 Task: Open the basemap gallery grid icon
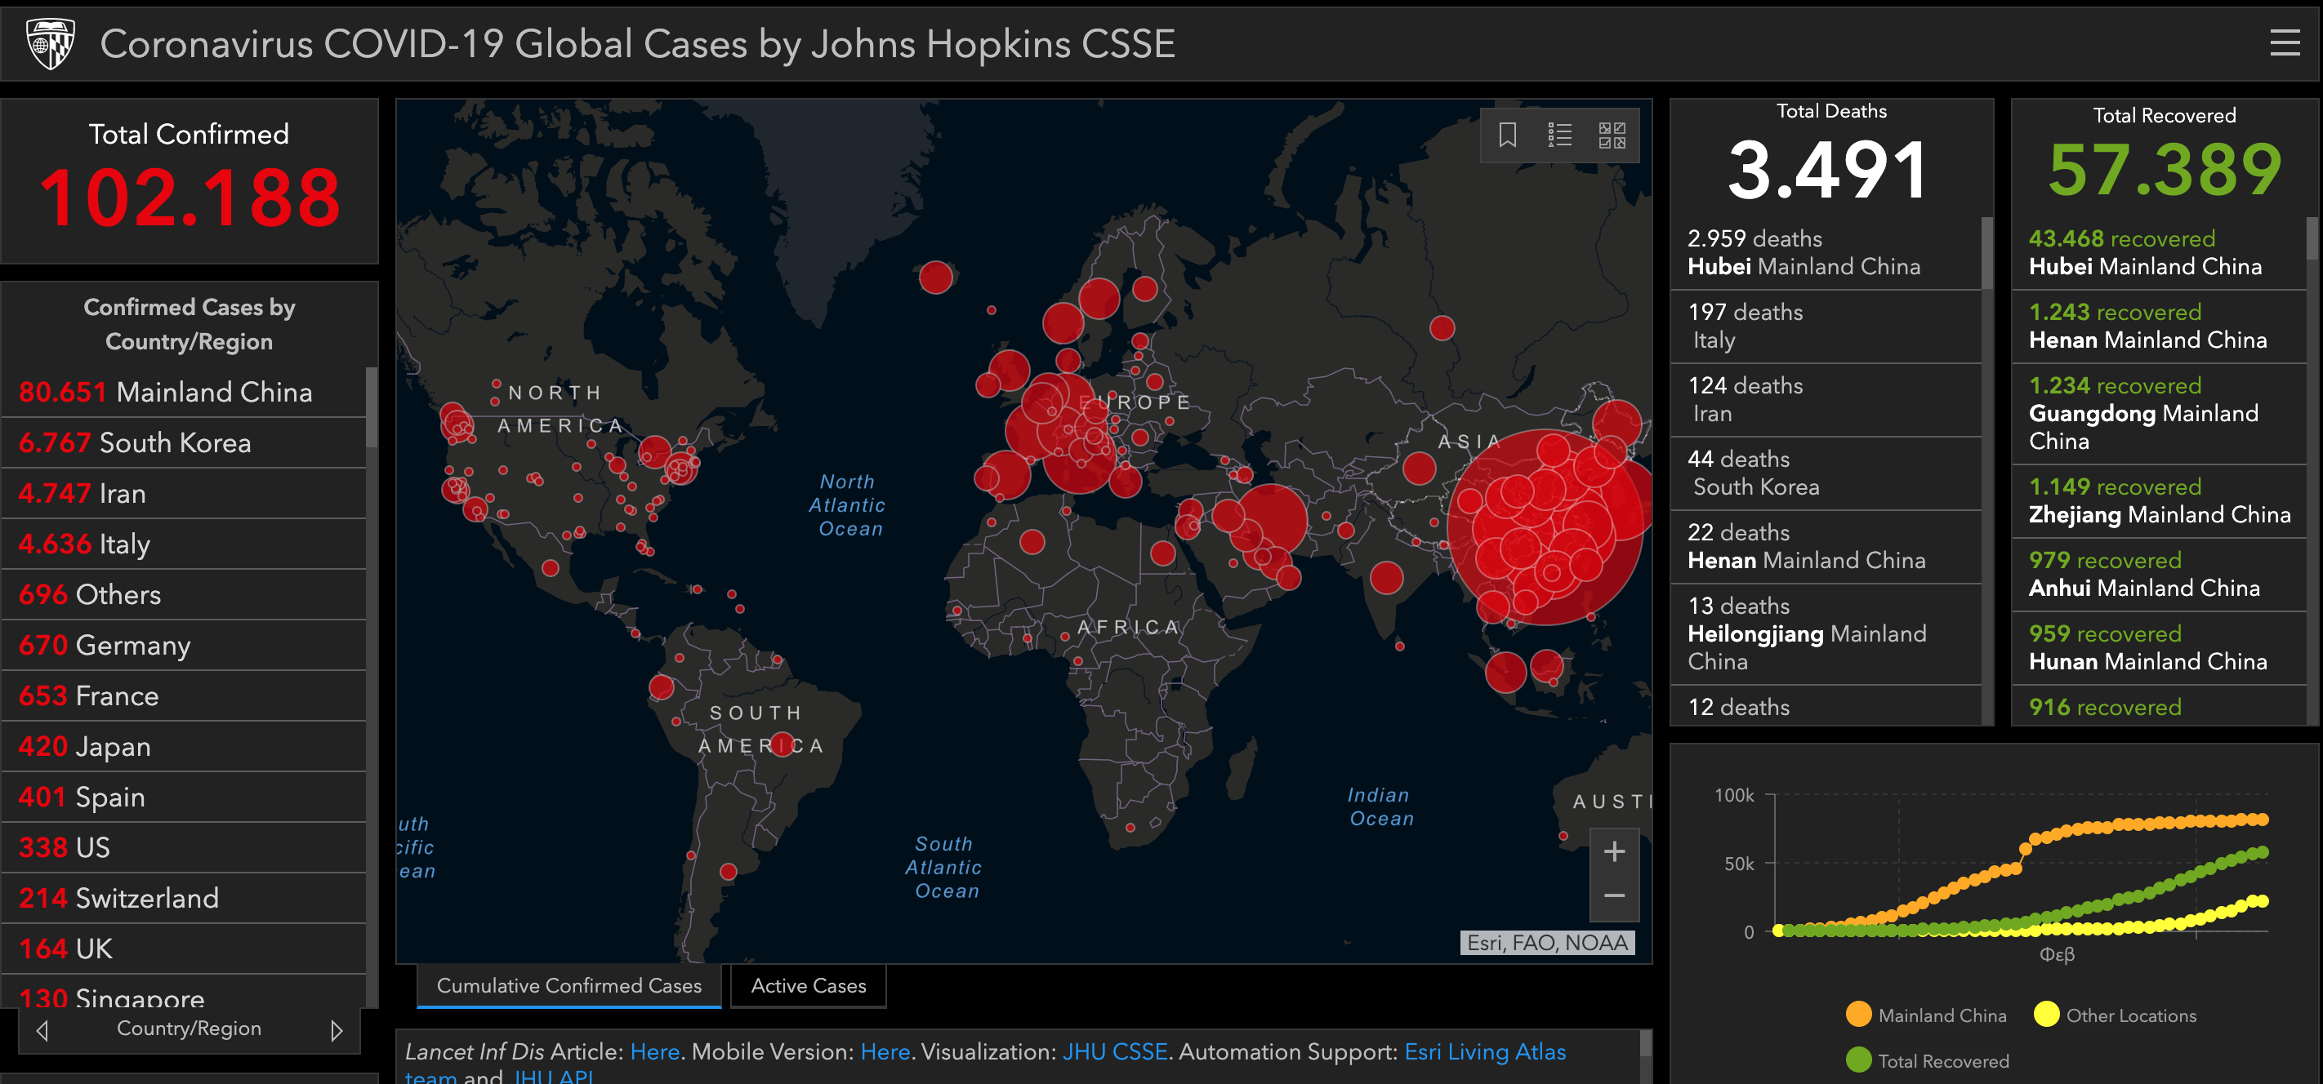tap(1612, 135)
